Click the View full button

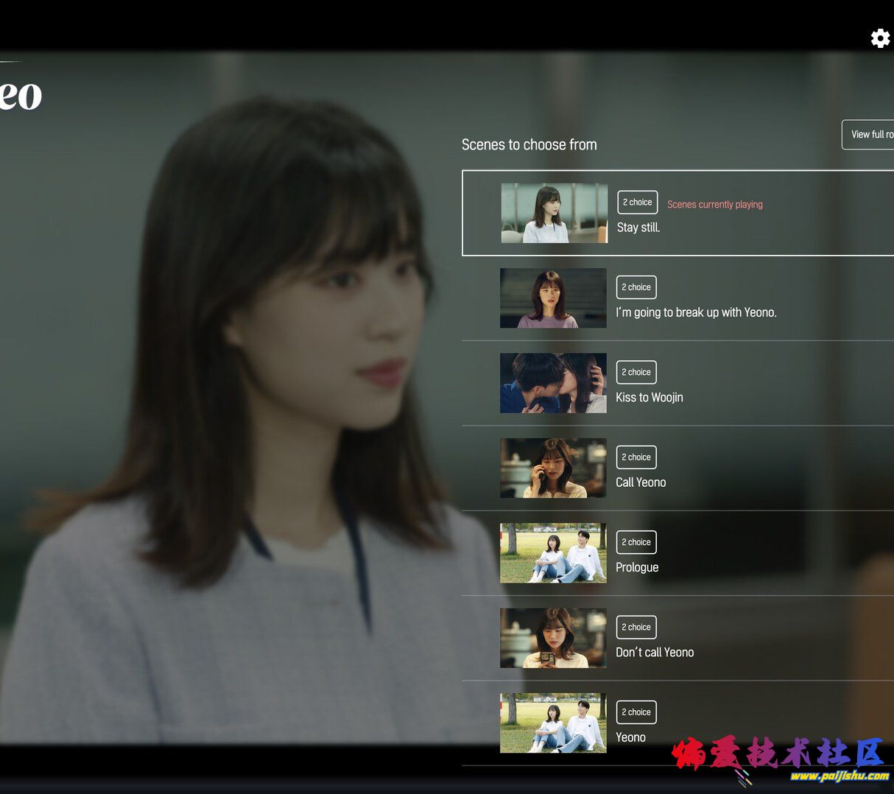pyautogui.click(x=870, y=135)
